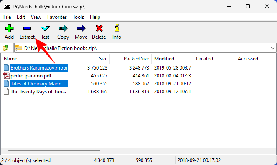Close the 7-Zip window

point(267,7)
